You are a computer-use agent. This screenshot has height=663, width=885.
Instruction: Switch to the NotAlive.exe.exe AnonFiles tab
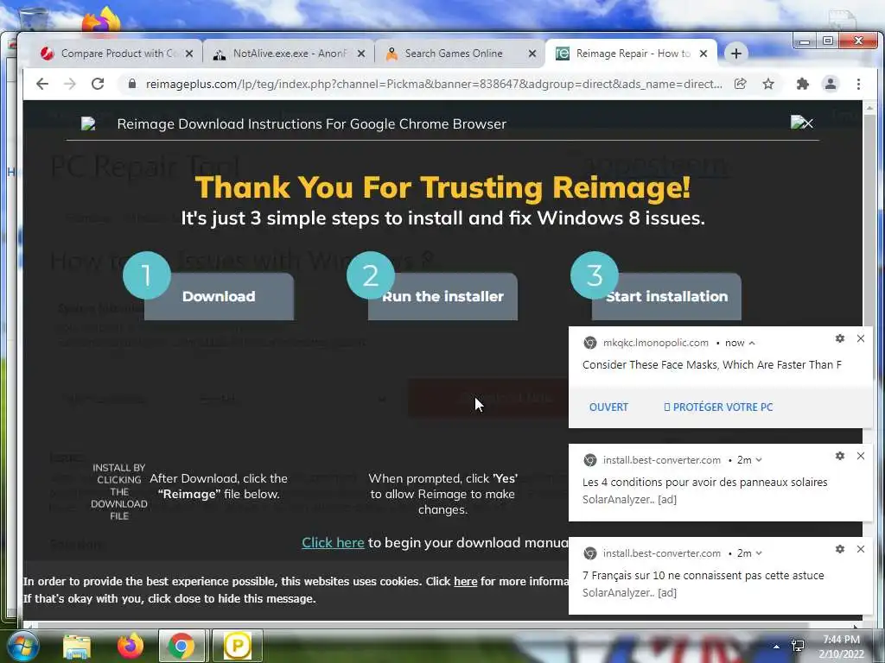(x=287, y=54)
